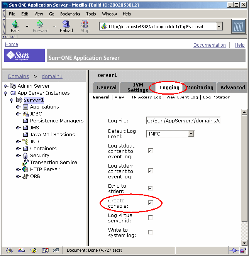Uncheck Echo to stderr checkbox
The image size is (249, 256).
click(150, 188)
